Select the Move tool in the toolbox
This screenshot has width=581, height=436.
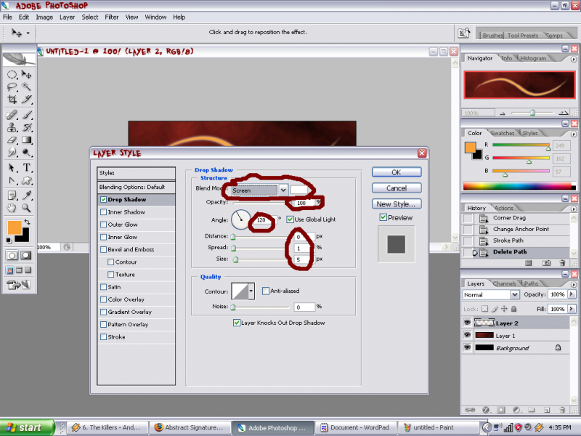pyautogui.click(x=26, y=75)
